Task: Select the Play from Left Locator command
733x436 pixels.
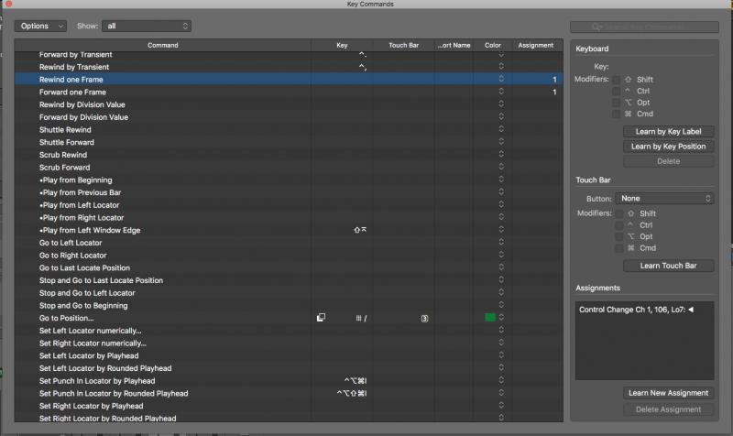Action: [289, 205]
